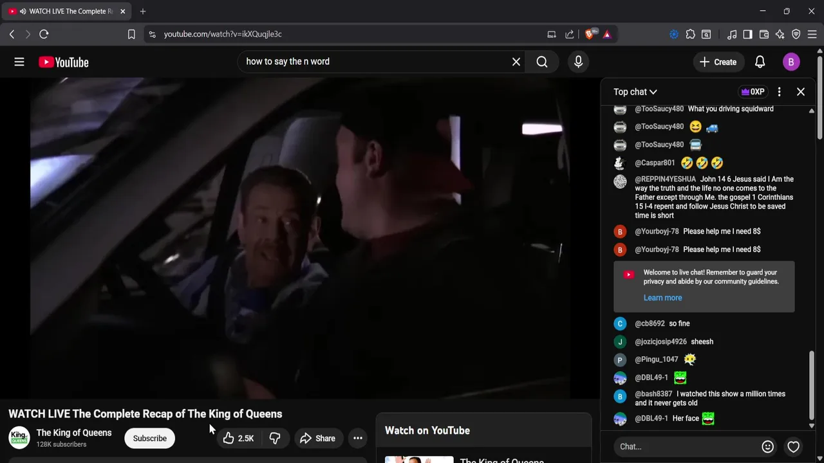Toggle the browser sidebar panel
The width and height of the screenshot is (824, 463).
747,34
